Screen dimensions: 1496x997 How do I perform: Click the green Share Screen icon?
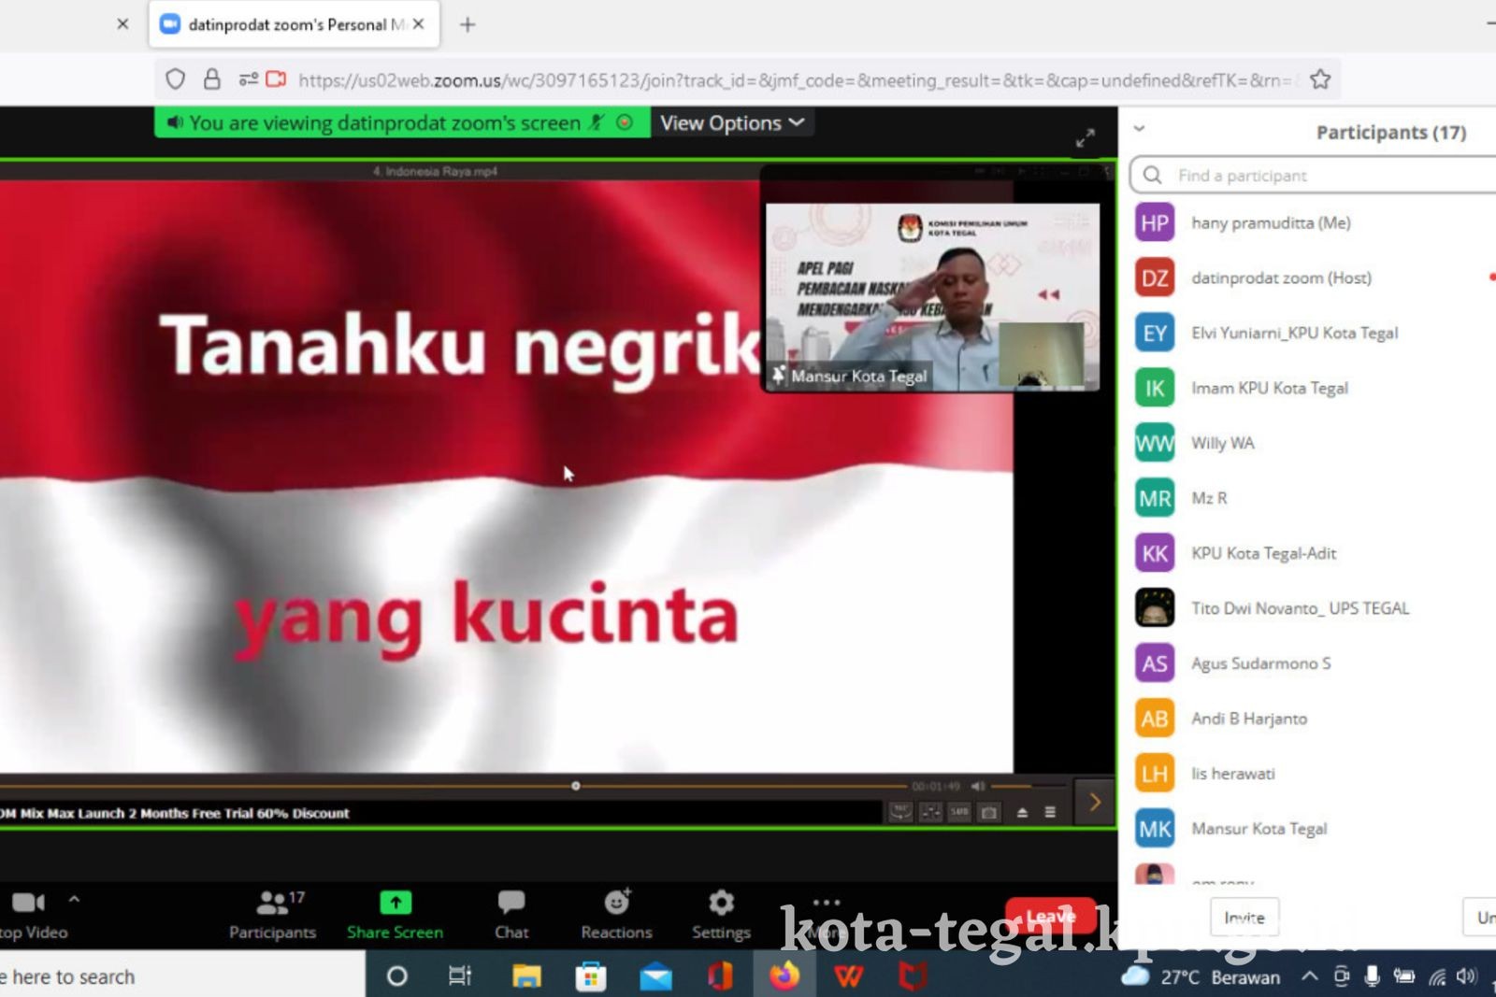(395, 903)
